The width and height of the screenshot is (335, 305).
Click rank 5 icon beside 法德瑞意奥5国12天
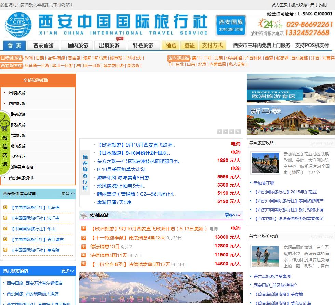point(84,264)
